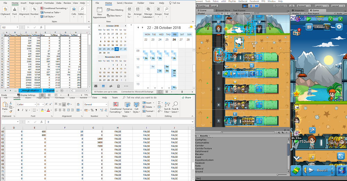347x181 pixels.
Task: Click the Unity cloud services icon
Action: (292, 6)
